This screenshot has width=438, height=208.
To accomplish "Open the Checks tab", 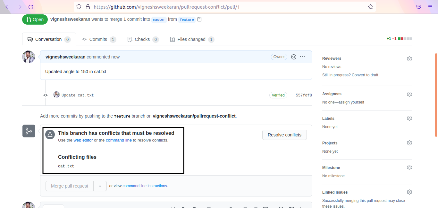I will [142, 39].
